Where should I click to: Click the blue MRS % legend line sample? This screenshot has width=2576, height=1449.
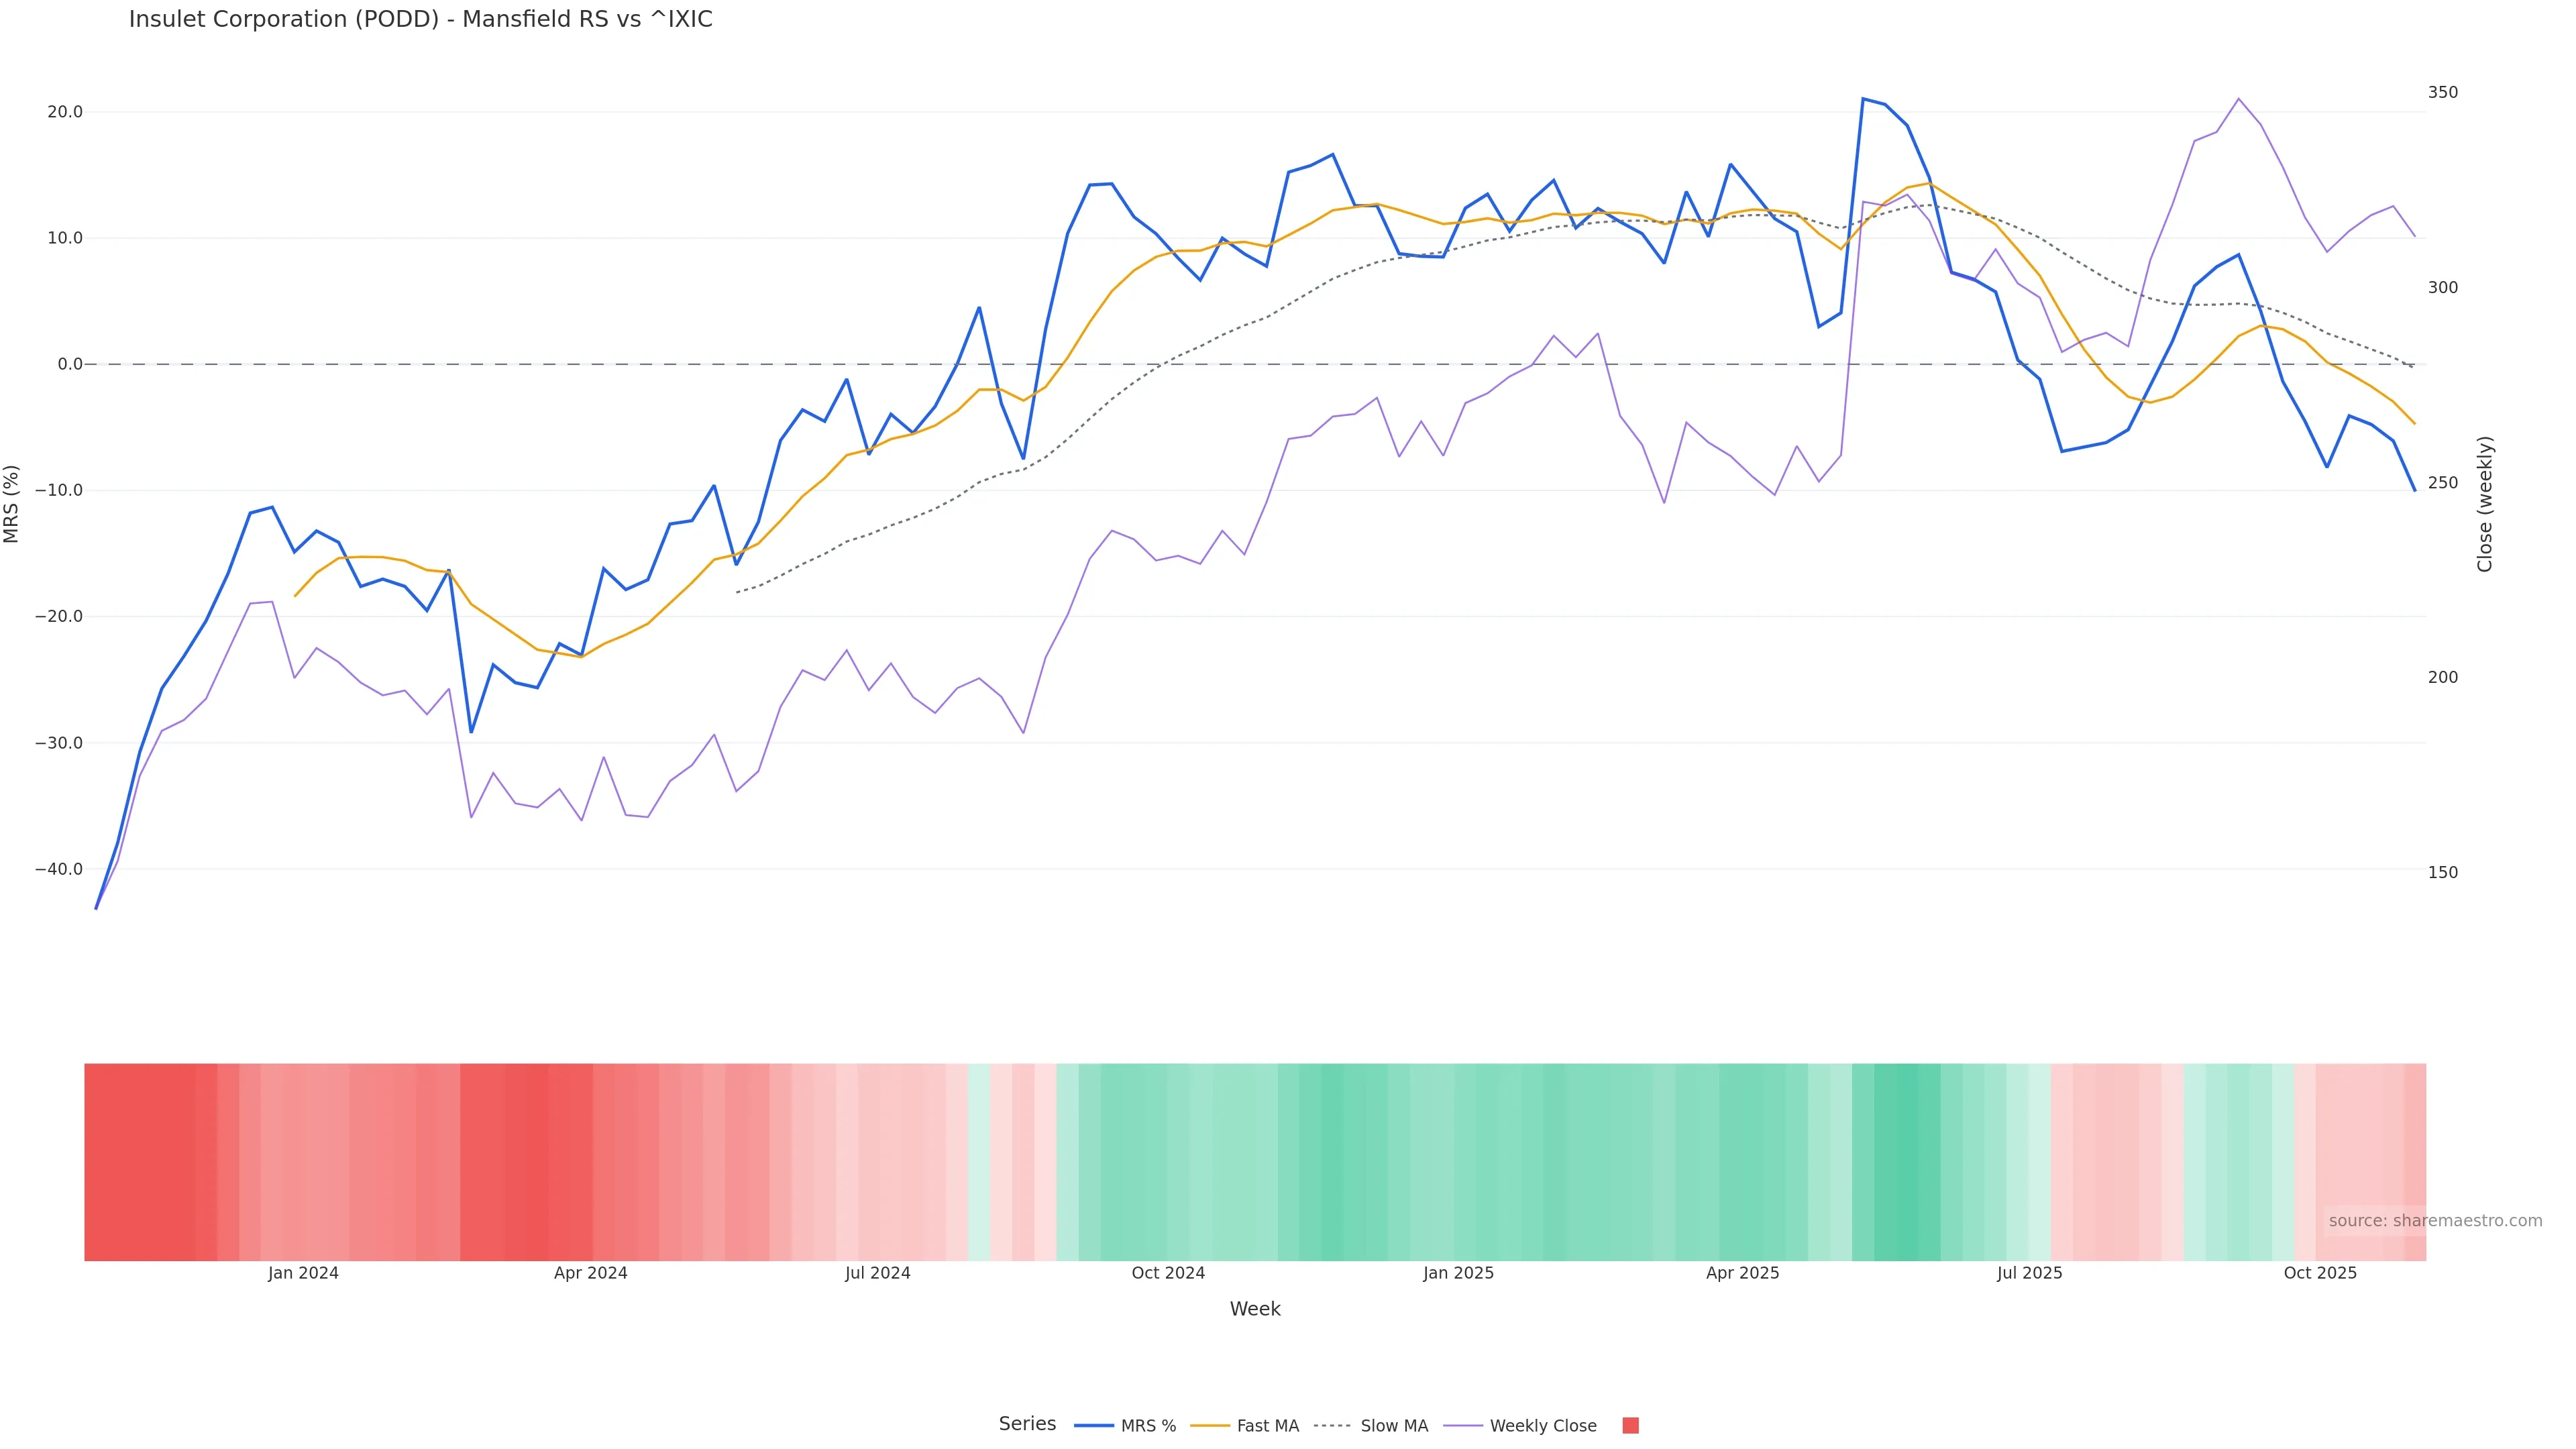(1093, 1426)
